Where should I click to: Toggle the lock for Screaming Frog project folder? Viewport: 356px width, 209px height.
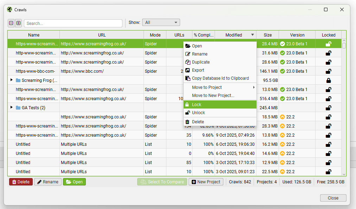(328, 80)
